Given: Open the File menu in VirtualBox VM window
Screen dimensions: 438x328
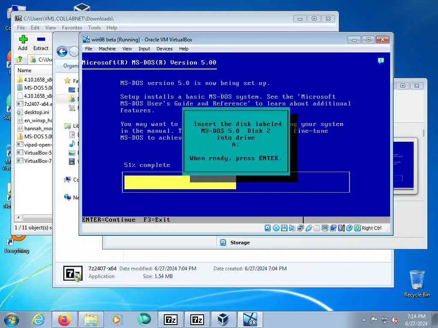Looking at the screenshot, I should (x=89, y=49).
